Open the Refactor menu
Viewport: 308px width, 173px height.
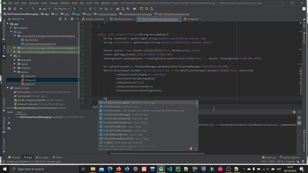pos(65,3)
